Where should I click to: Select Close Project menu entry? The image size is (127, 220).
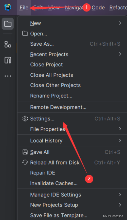tap(72, 65)
